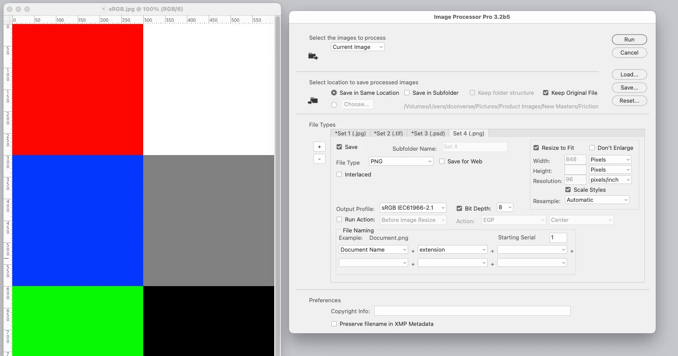Click the source folder icon under images to process
Viewport: 678px width, 356px height.
tap(313, 56)
